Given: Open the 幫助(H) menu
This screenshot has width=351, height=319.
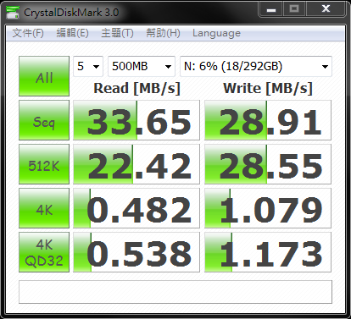Looking at the screenshot, I should point(163,33).
